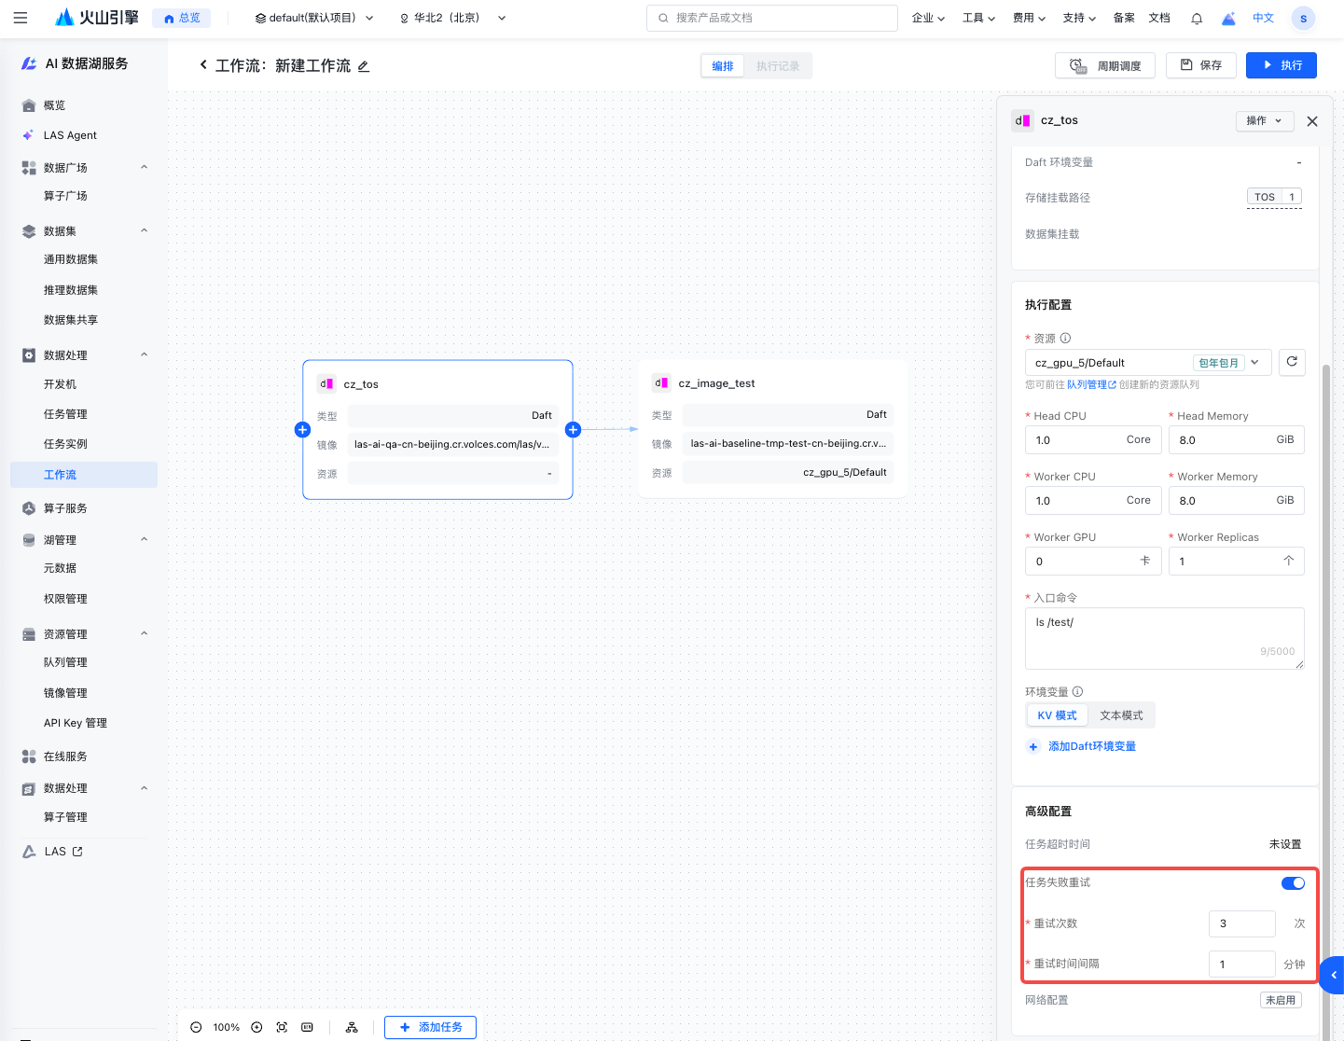Zoom out the workflow canvas
Screen dimensions: 1344x1041
point(196,1027)
